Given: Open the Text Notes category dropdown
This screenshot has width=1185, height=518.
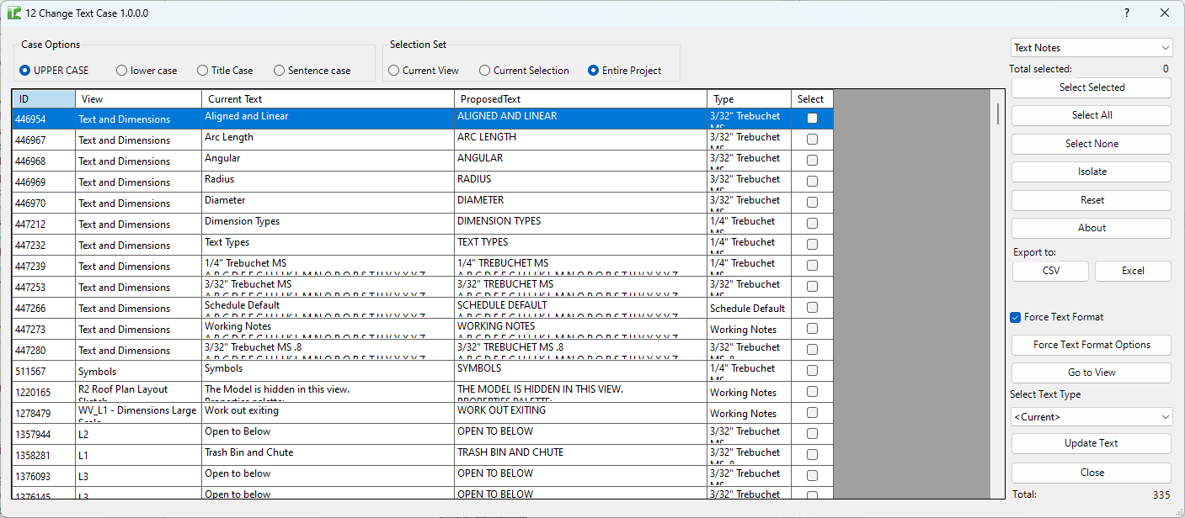Looking at the screenshot, I should [x=1092, y=48].
